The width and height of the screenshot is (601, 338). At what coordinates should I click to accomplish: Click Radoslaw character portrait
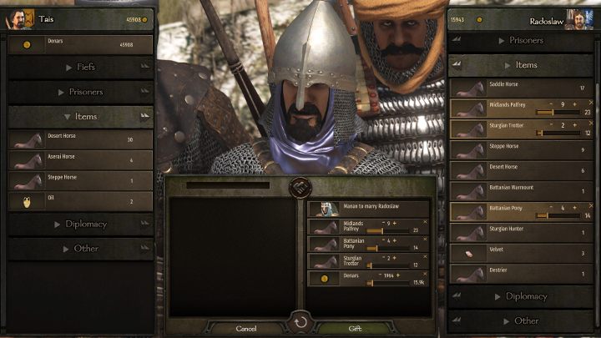coord(580,20)
